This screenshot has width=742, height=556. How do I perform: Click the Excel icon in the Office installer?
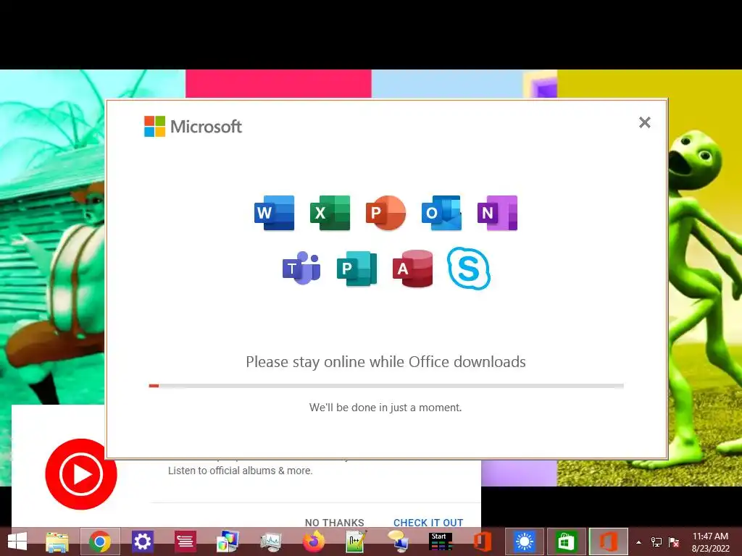point(330,213)
